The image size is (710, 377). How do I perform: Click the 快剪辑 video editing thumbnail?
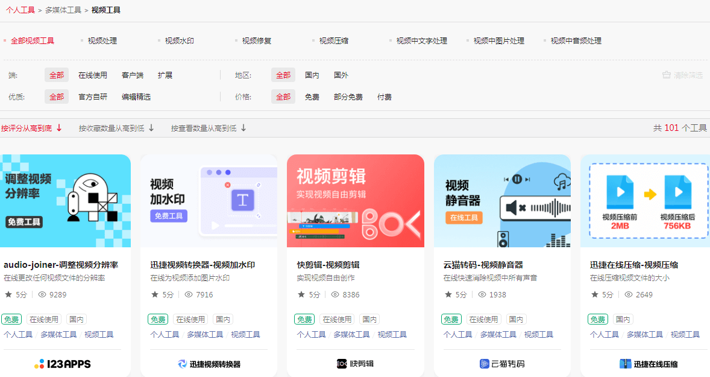coord(355,201)
